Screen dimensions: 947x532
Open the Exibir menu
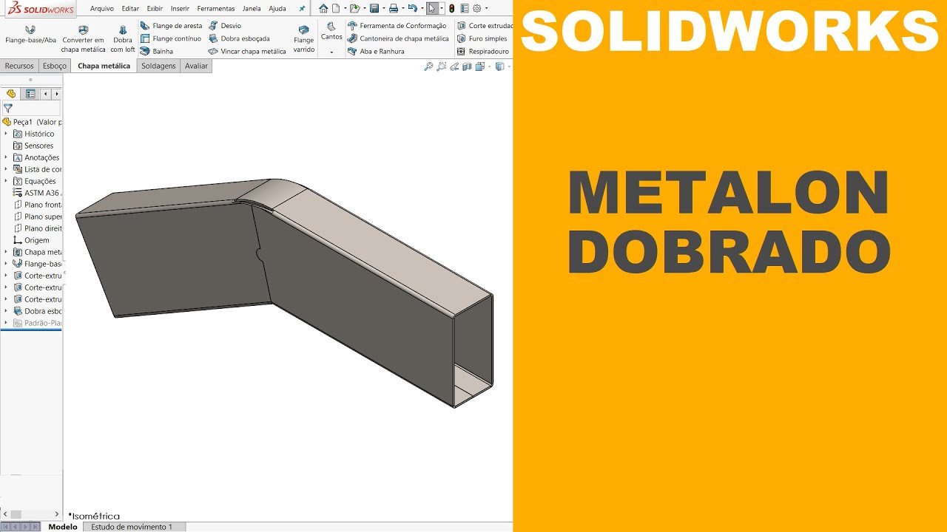point(155,9)
